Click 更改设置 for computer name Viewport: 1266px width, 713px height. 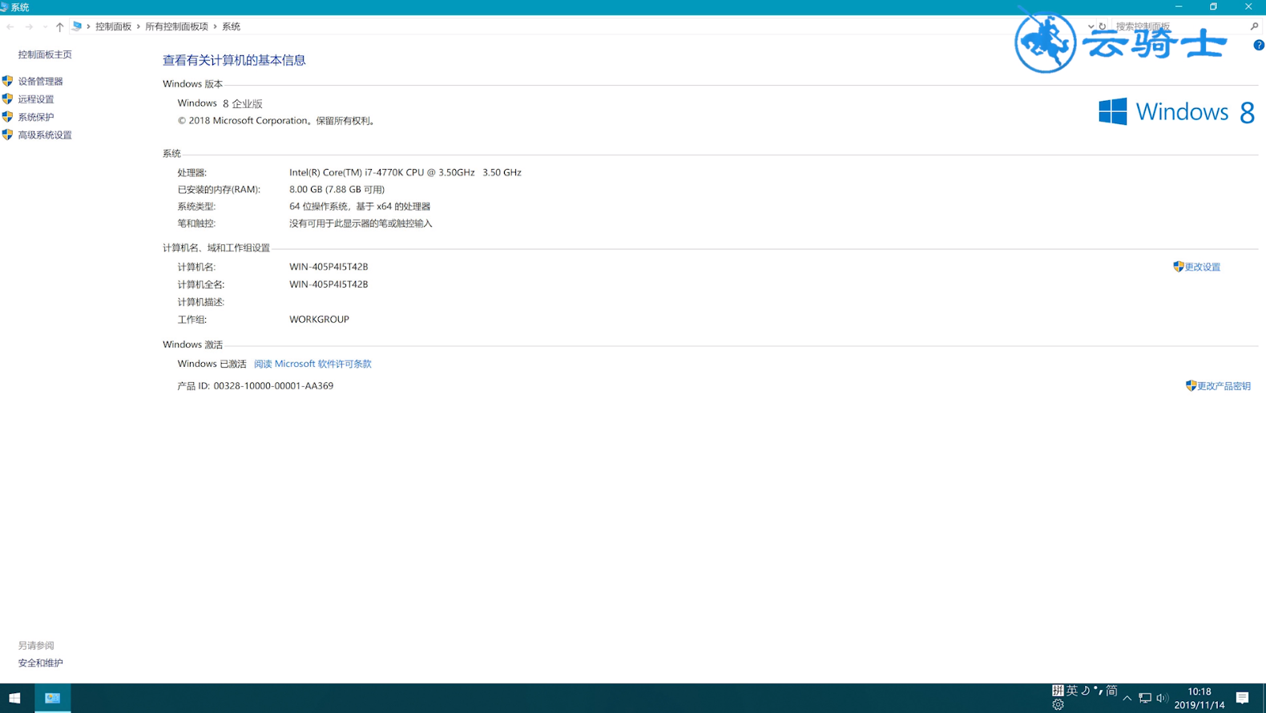[1203, 267]
